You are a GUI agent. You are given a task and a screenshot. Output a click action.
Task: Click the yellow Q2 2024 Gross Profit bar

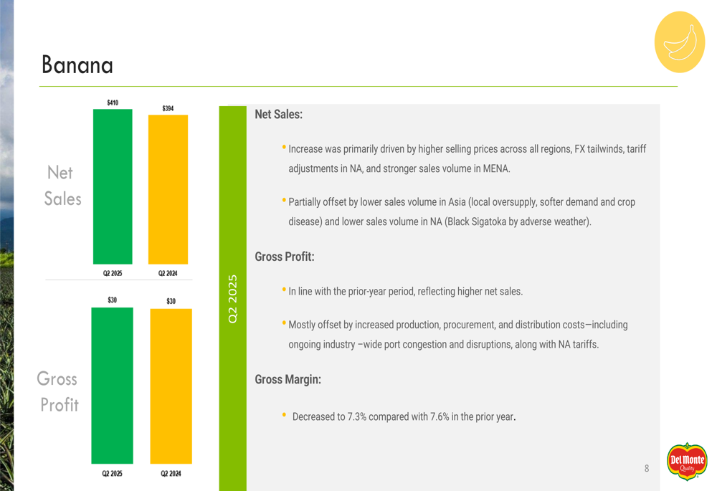click(171, 386)
